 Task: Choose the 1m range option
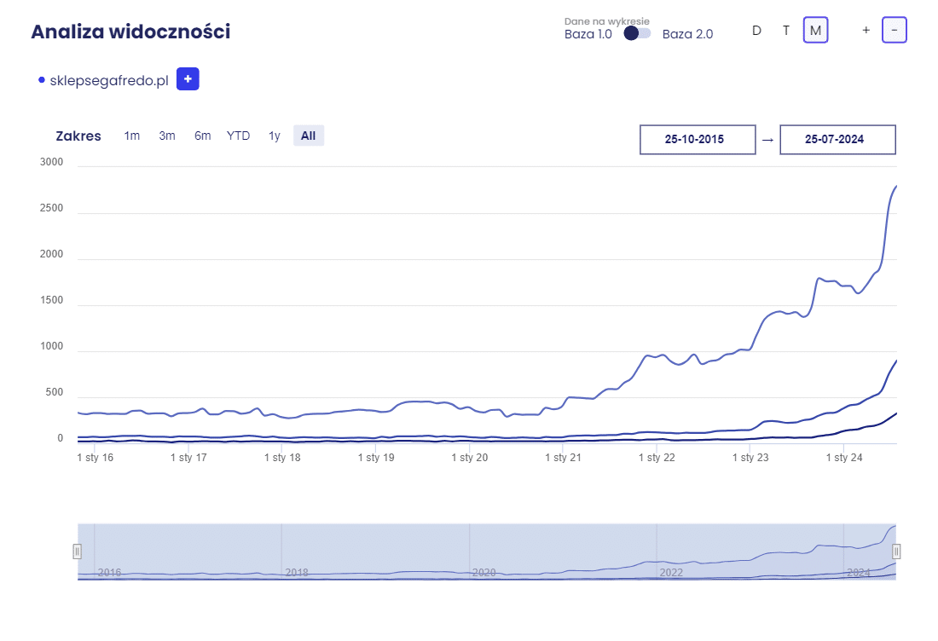click(131, 136)
